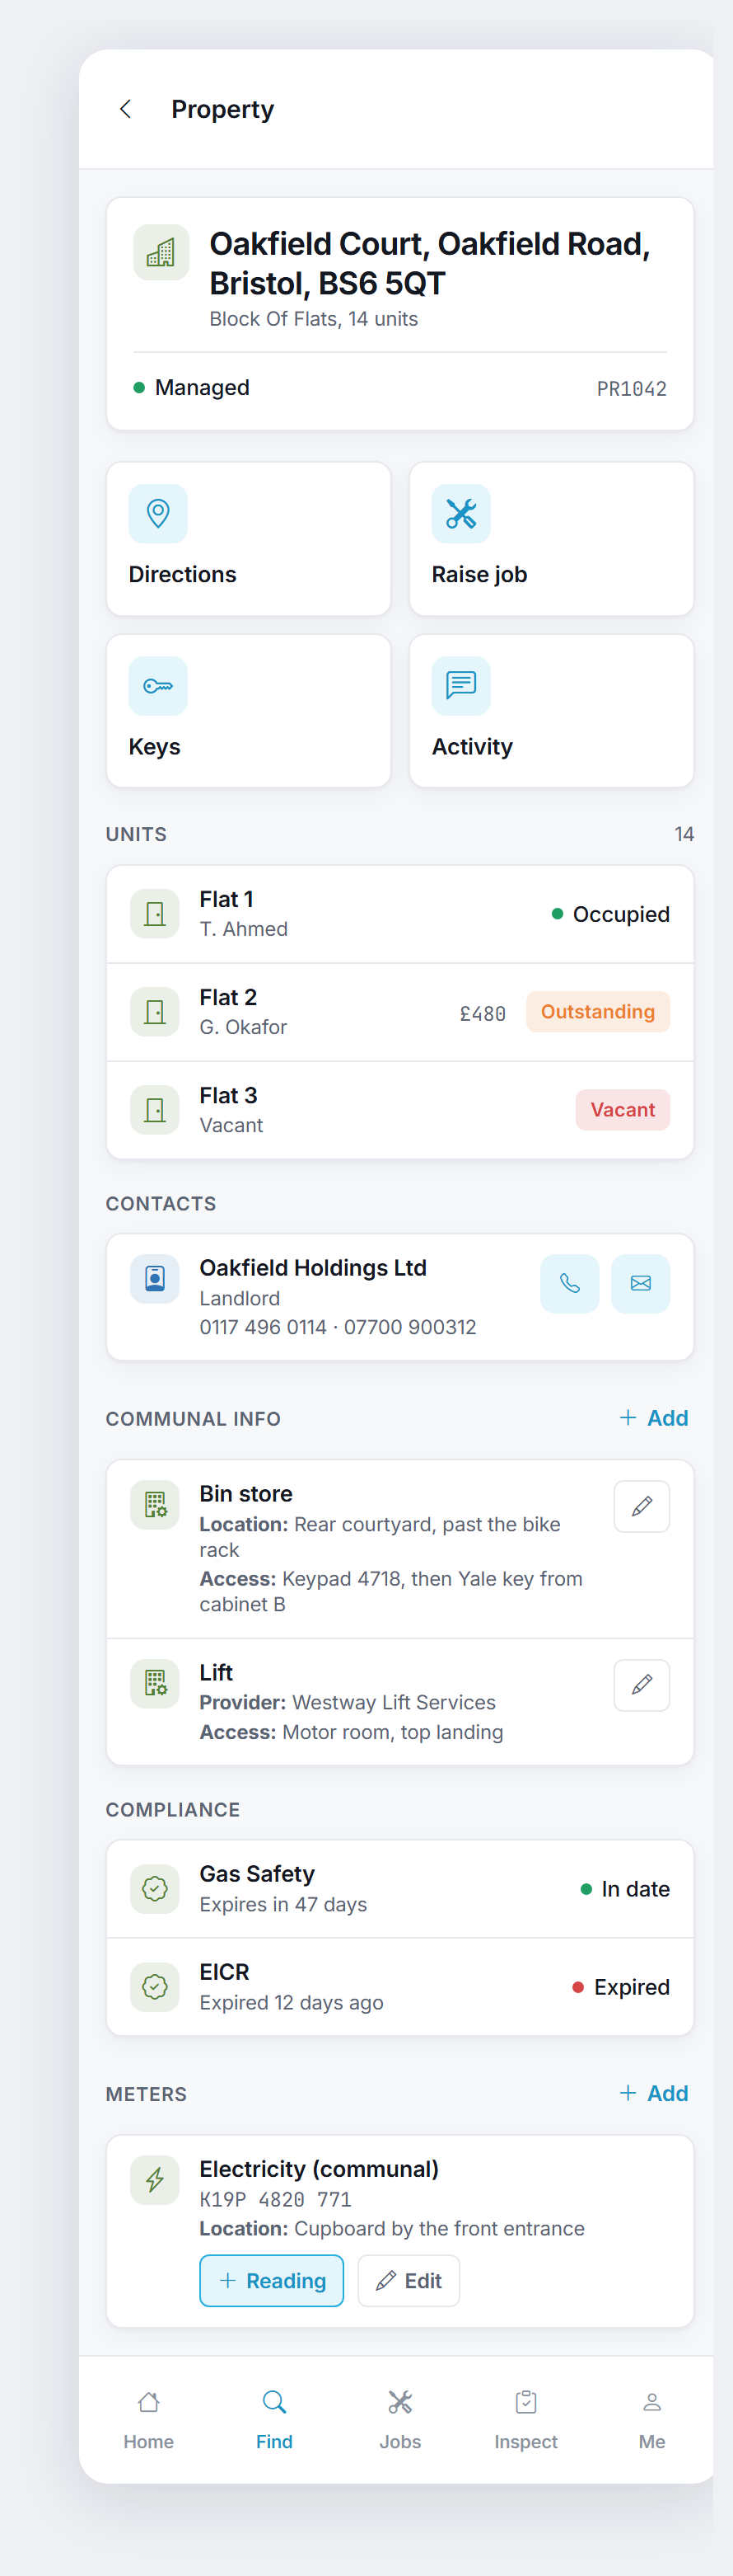Click the In date status
Screen dimensions: 733x2576
point(625,1889)
